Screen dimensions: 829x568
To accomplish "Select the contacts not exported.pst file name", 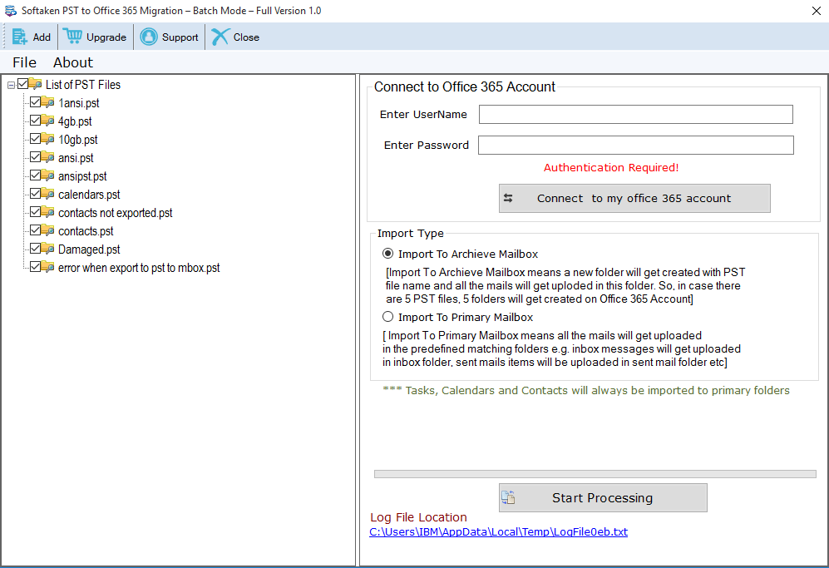I will click(x=116, y=213).
